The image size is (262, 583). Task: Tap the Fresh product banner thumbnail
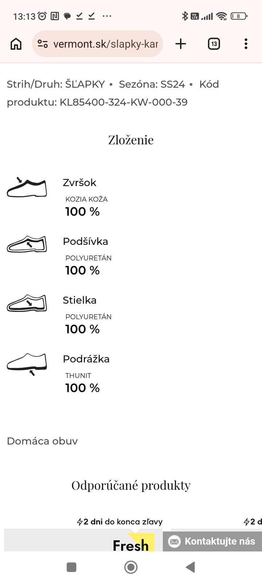tap(131, 544)
